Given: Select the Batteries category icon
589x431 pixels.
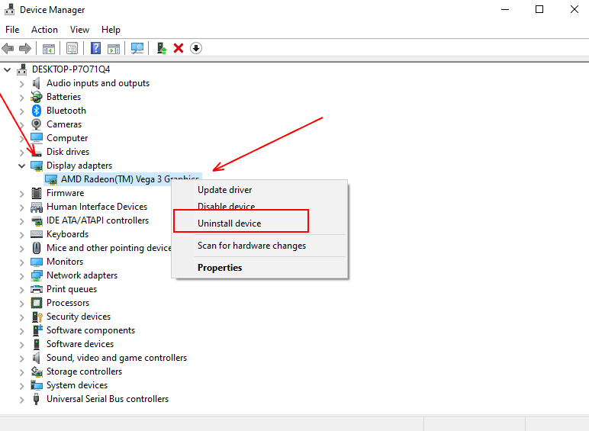Looking at the screenshot, I should (37, 97).
